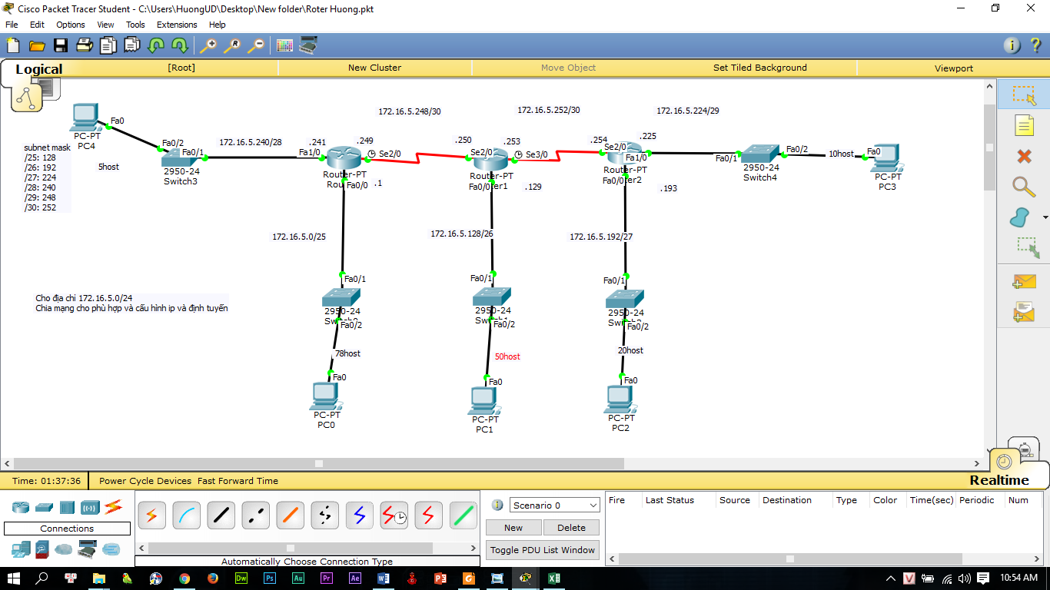1050x590 pixels.
Task: Open the Routers device category
Action: (21, 506)
